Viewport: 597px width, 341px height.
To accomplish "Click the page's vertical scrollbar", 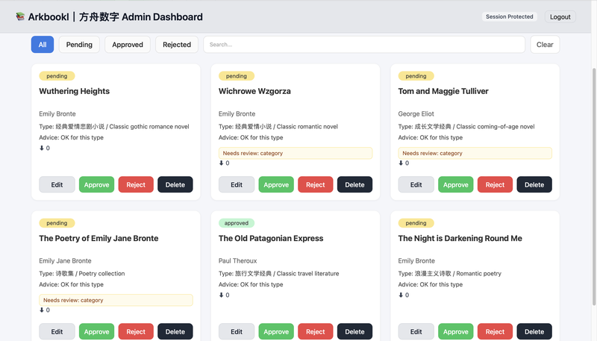I will click(x=594, y=187).
